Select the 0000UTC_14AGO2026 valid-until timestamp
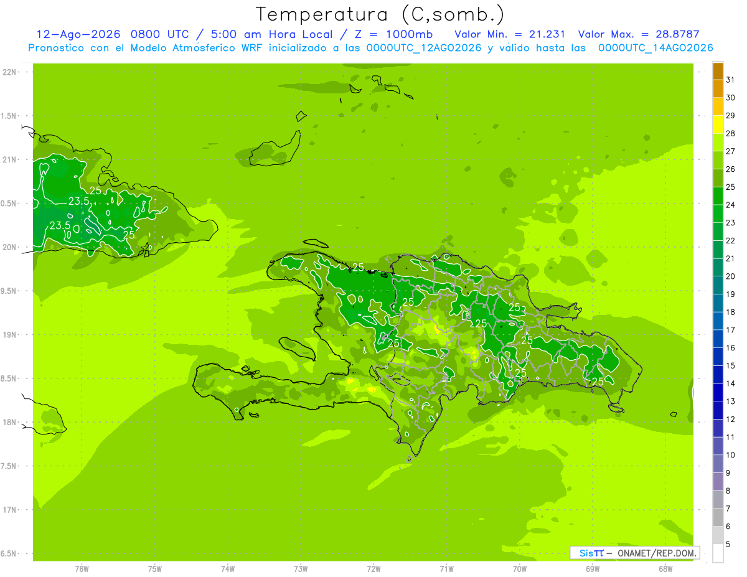The image size is (747, 577). click(x=655, y=48)
